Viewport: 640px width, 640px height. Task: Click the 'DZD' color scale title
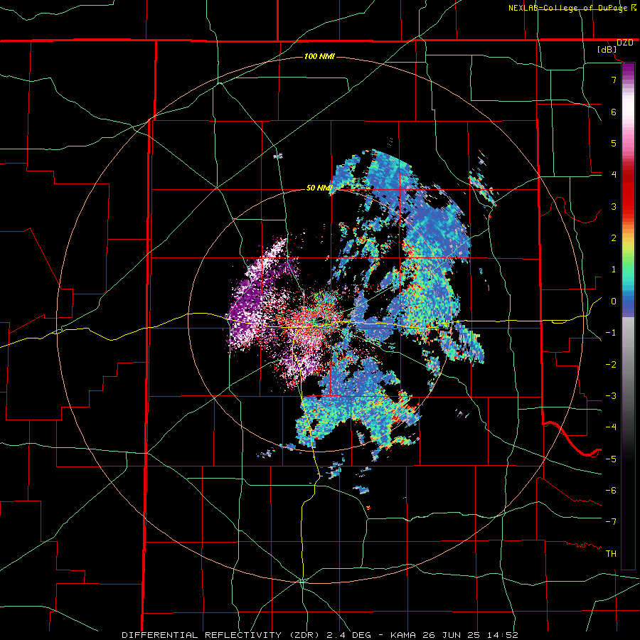tap(624, 43)
